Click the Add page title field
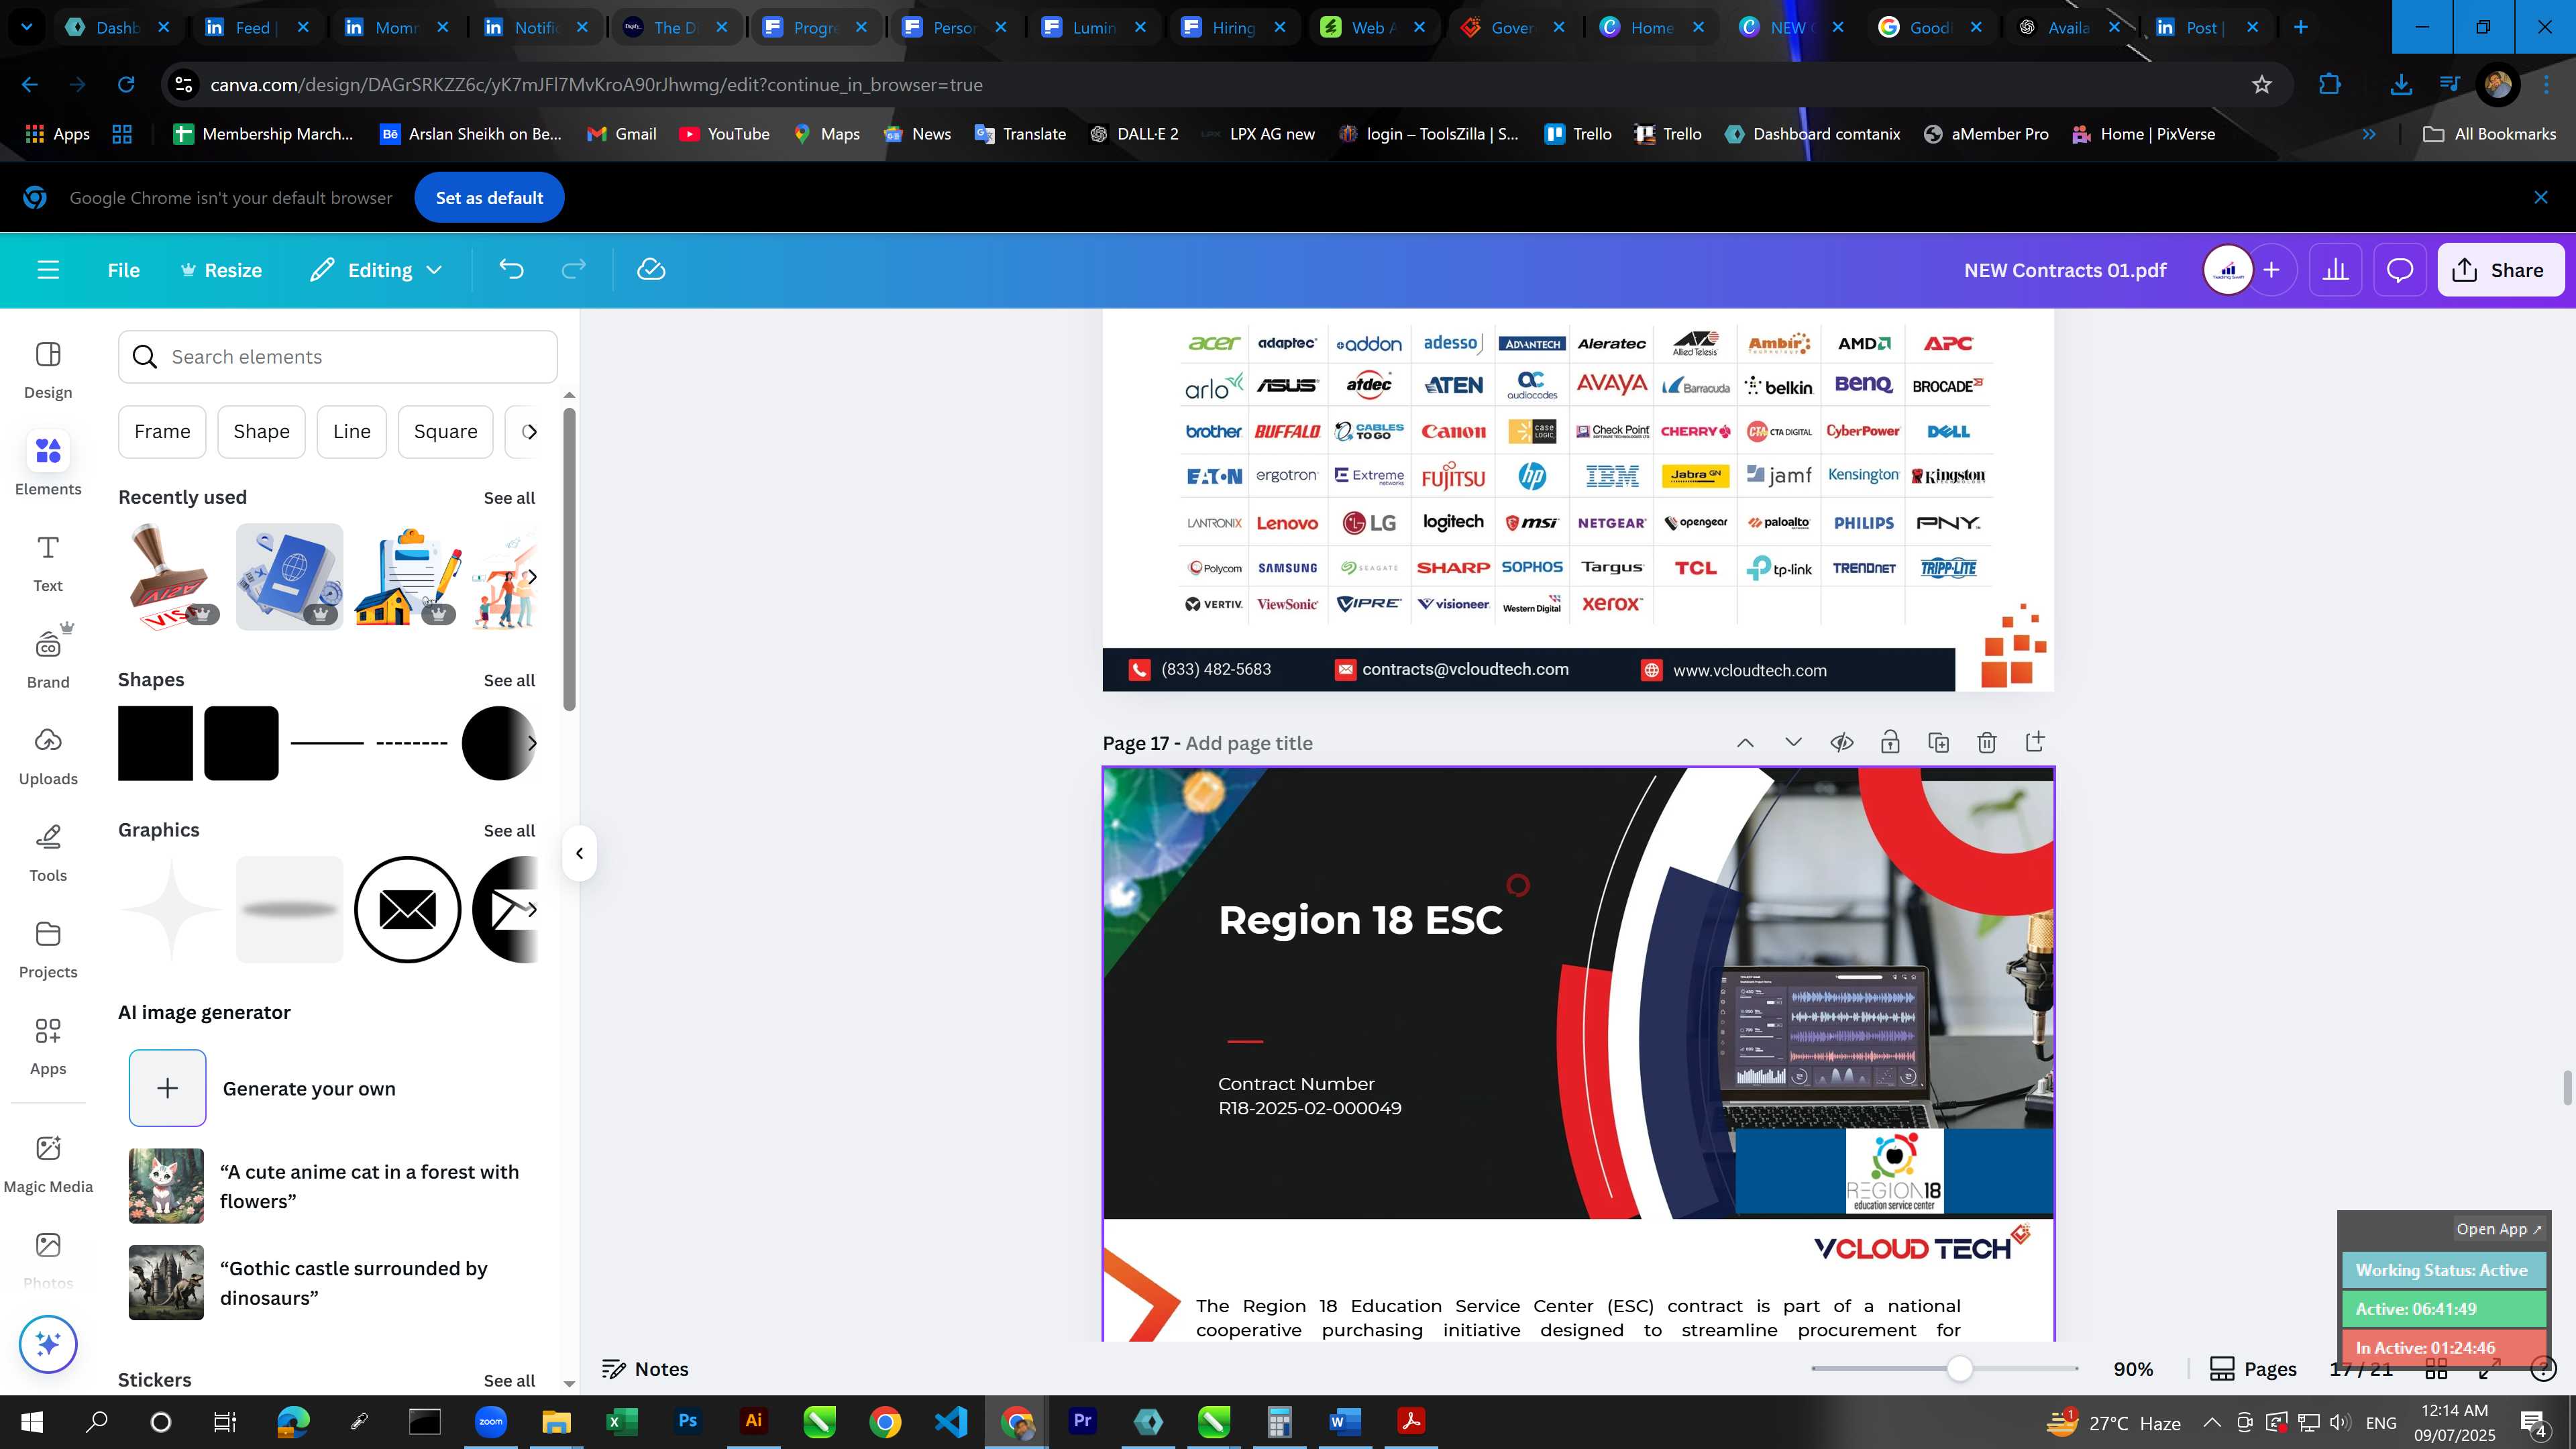 coord(1249,743)
